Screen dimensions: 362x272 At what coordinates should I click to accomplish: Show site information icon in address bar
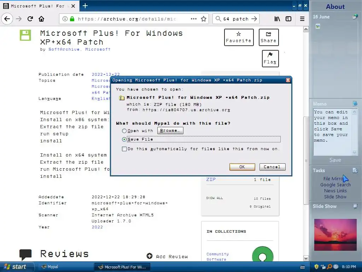pos(65,19)
